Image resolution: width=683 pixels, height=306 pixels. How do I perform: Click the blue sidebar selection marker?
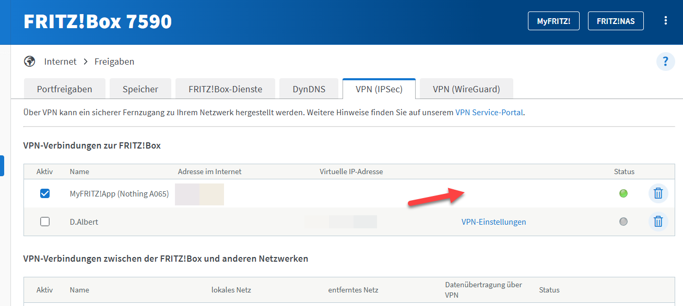coord(2,165)
